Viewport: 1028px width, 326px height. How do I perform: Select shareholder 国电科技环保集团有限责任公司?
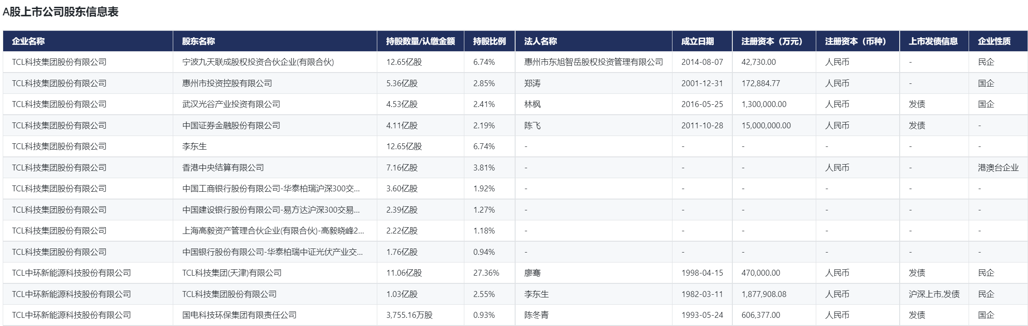coord(239,315)
